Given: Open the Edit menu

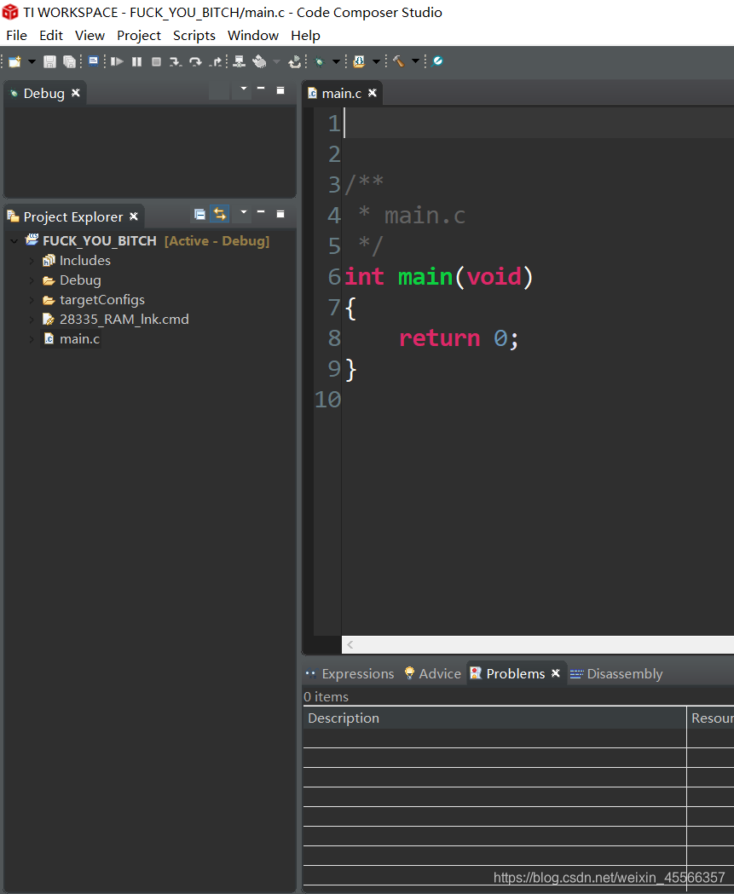Looking at the screenshot, I should [x=51, y=35].
